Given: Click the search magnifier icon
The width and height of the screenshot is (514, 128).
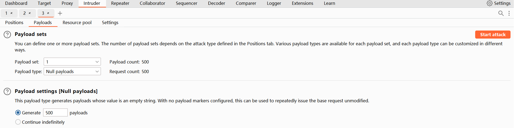Looking at the screenshot, I should (501, 13).
